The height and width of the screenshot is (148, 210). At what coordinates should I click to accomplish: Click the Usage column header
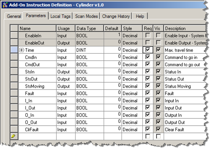[x=66, y=28]
